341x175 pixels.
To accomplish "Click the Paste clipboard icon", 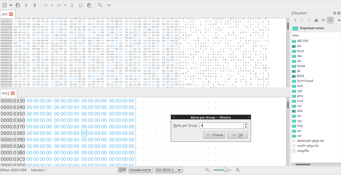I will tap(89, 5).
